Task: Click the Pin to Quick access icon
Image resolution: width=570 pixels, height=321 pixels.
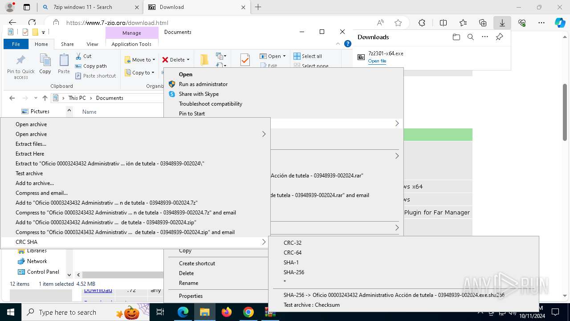Action: click(20, 67)
